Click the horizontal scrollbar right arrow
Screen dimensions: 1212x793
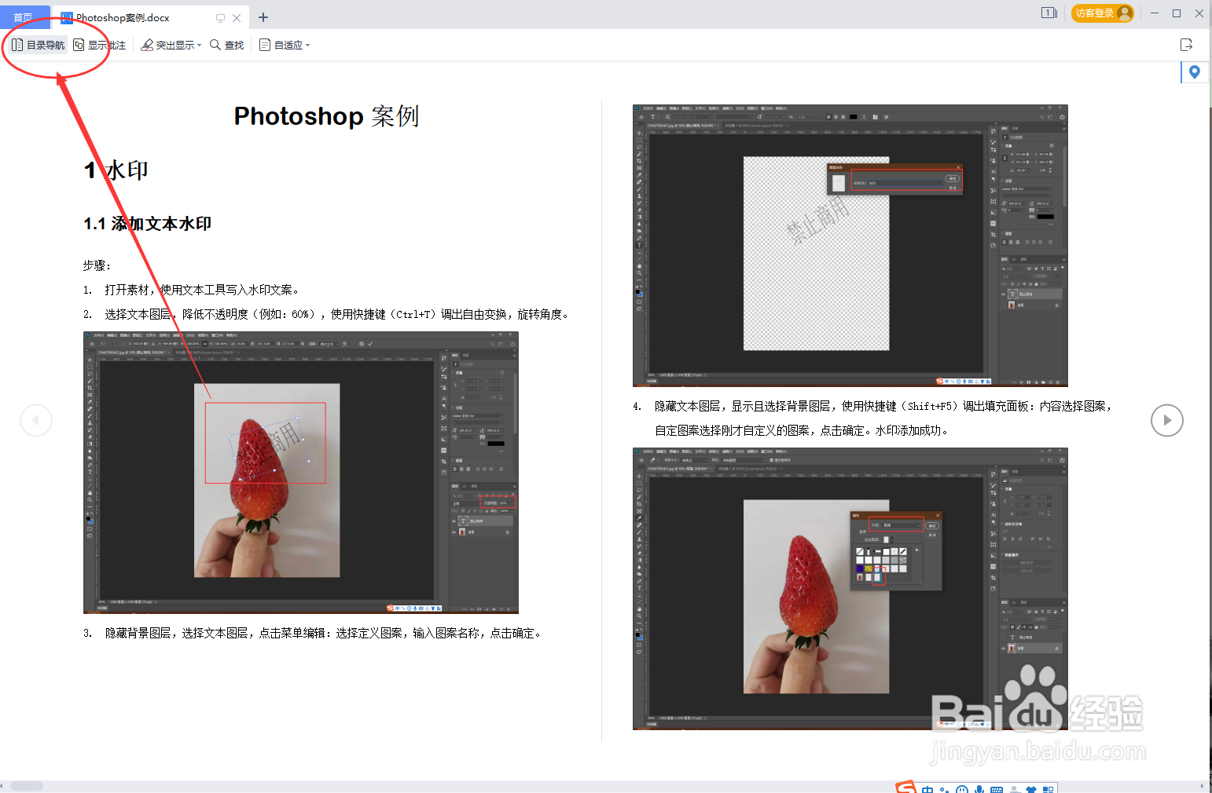click(1202, 786)
